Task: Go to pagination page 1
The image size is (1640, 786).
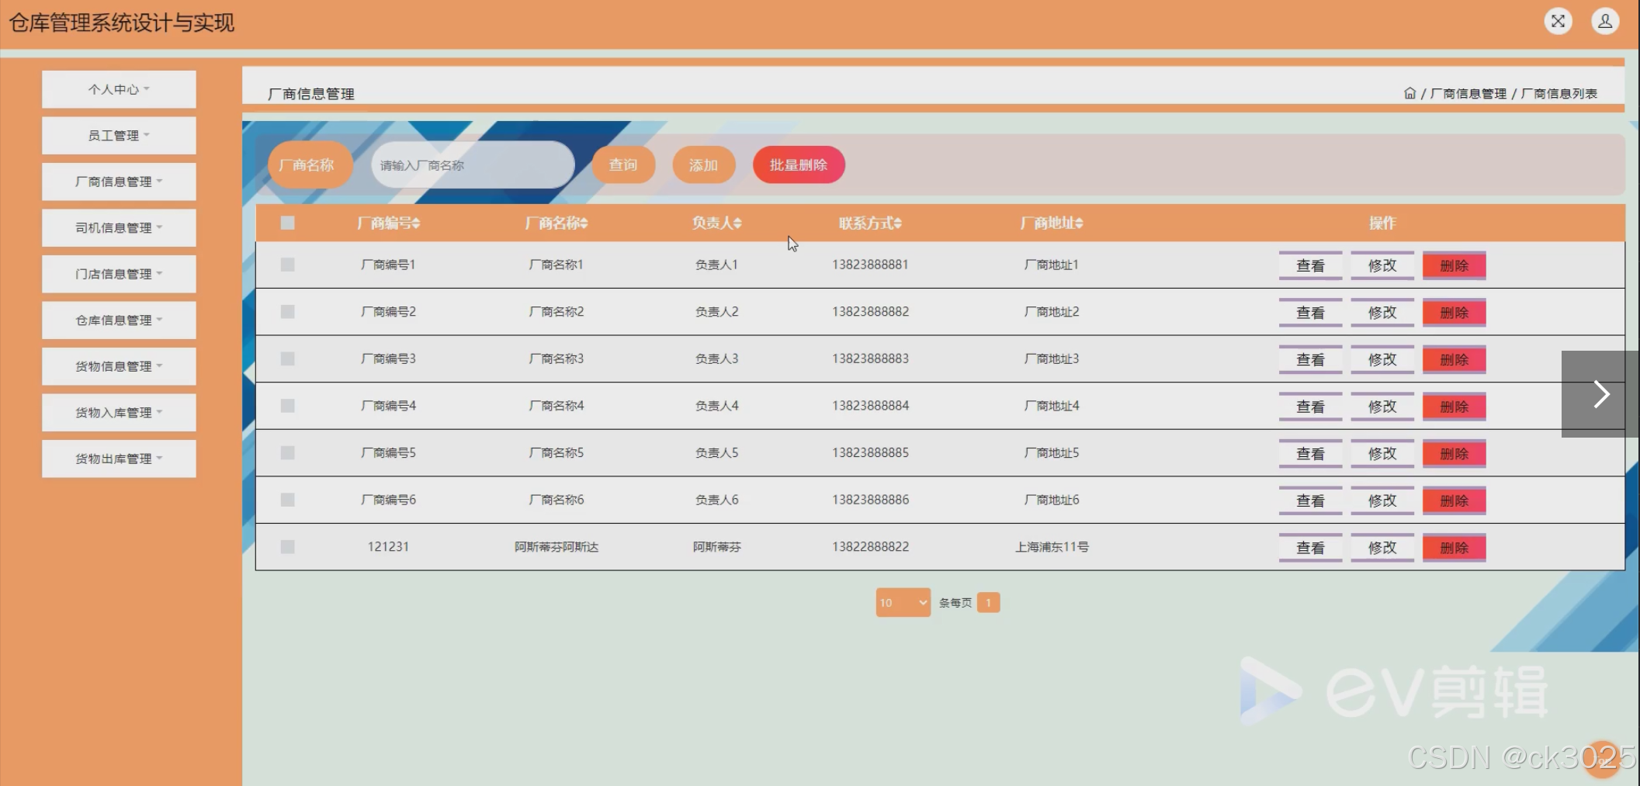Action: (988, 603)
